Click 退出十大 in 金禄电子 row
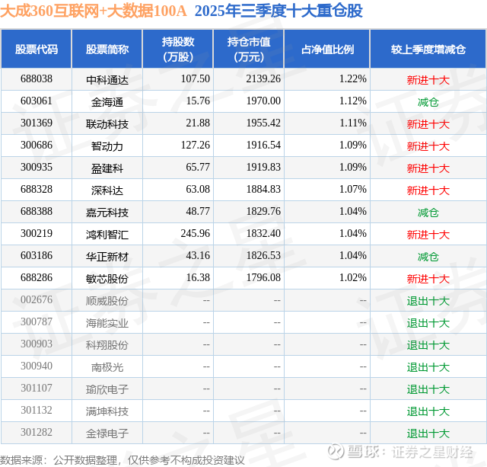 coord(428,433)
